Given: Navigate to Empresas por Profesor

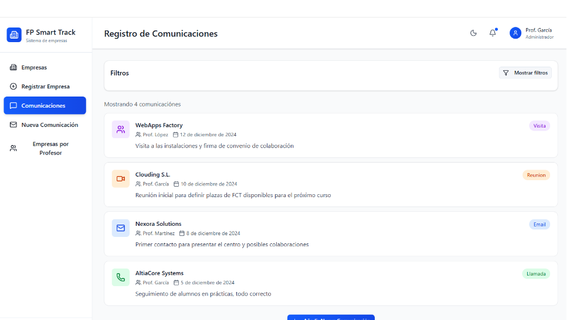Looking at the screenshot, I should 50,149.
